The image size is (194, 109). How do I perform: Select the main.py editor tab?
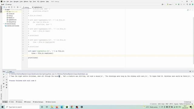point(26,7)
